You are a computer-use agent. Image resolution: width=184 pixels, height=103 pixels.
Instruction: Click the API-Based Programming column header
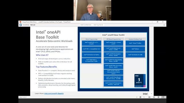113,39
